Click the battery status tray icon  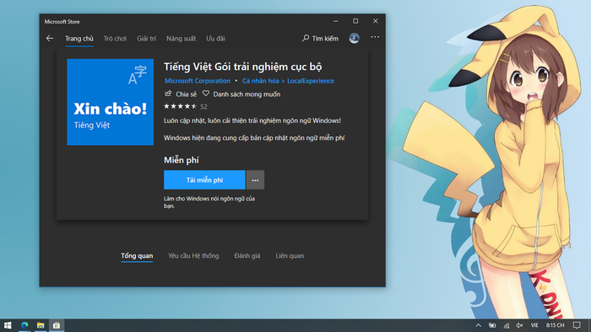pyautogui.click(x=492, y=325)
